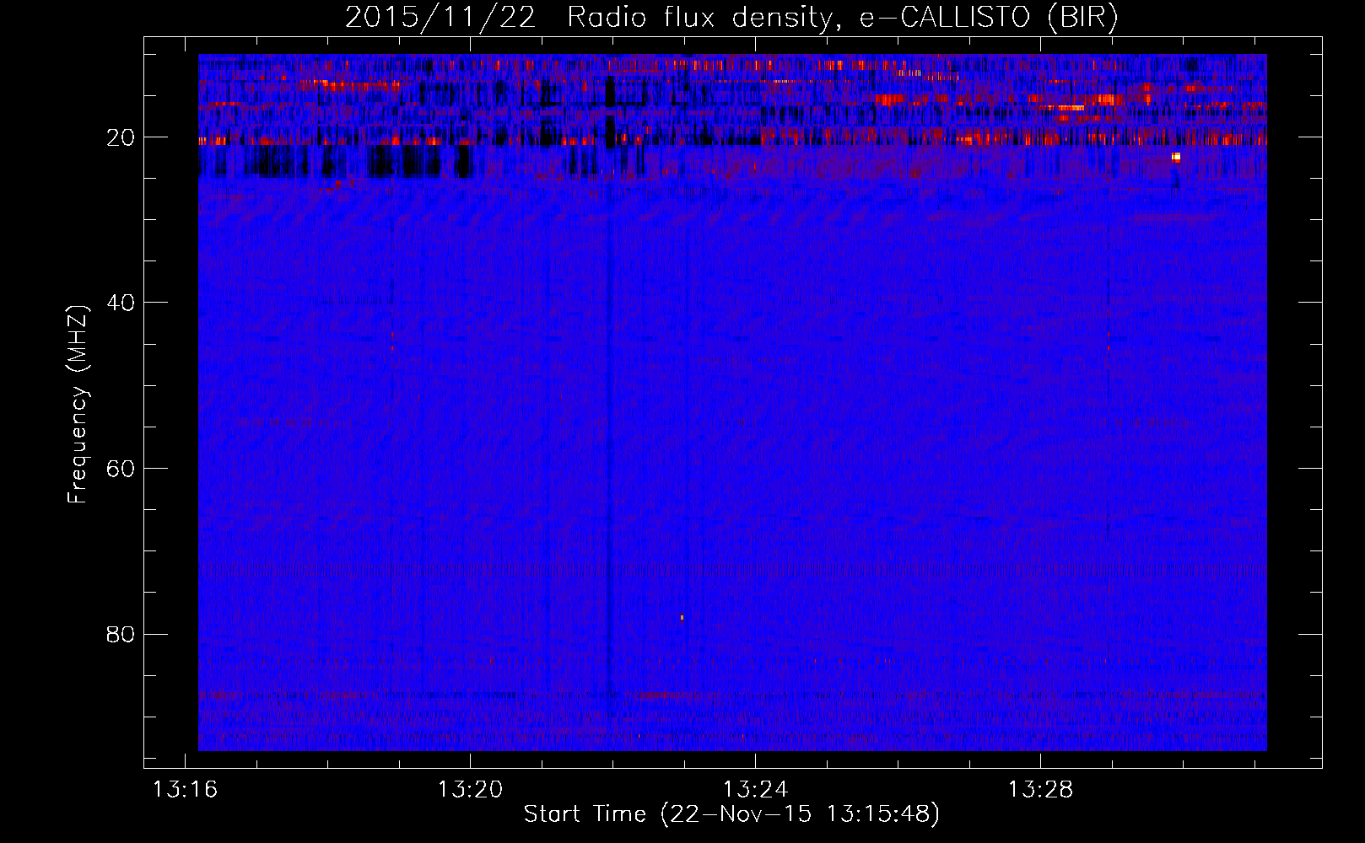Click the tiny yellow spot just above 80 MHz
The height and width of the screenshot is (843, 1365).
tap(682, 617)
